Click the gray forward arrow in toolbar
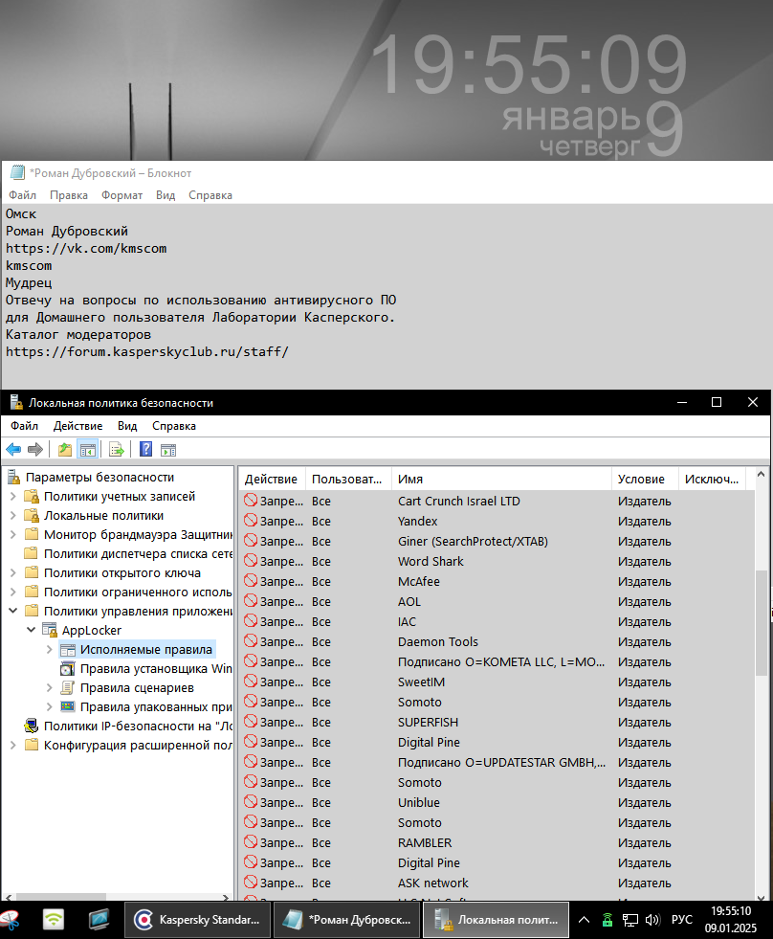 click(35, 449)
